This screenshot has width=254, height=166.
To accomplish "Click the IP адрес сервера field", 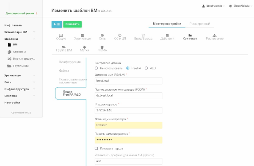I will click(x=128, y=110).
